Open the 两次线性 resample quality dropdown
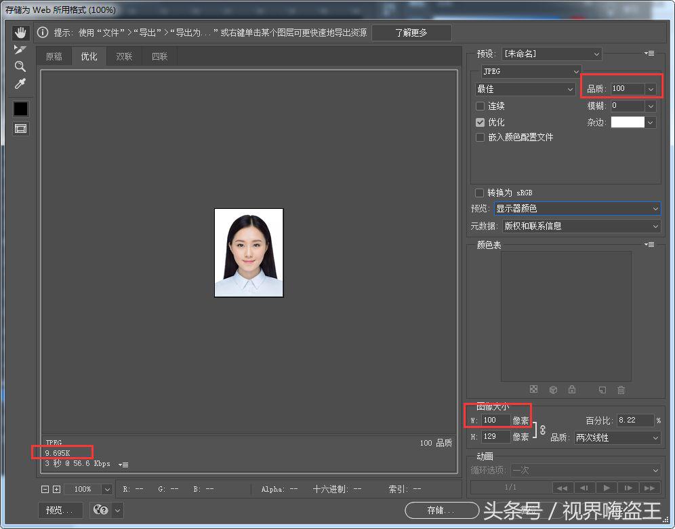Image resolution: width=675 pixels, height=529 pixels. (617, 437)
